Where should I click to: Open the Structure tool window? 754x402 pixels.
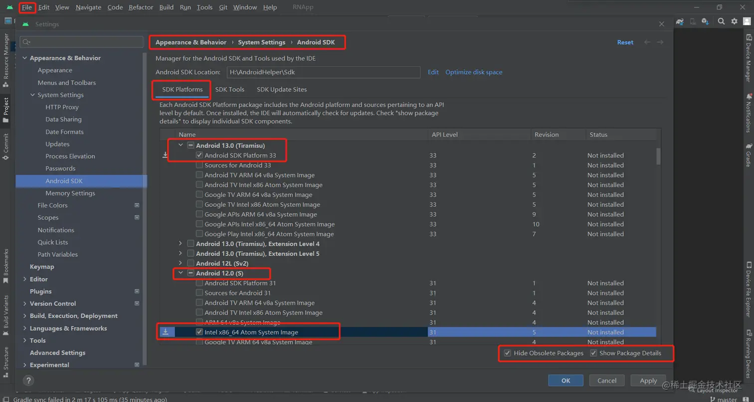pos(6,361)
